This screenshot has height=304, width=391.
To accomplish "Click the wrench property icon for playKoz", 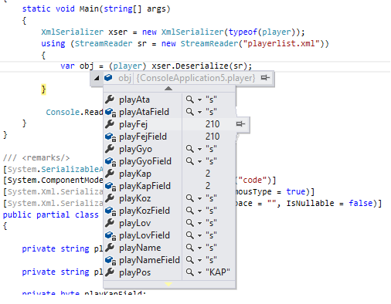I will point(110,198).
